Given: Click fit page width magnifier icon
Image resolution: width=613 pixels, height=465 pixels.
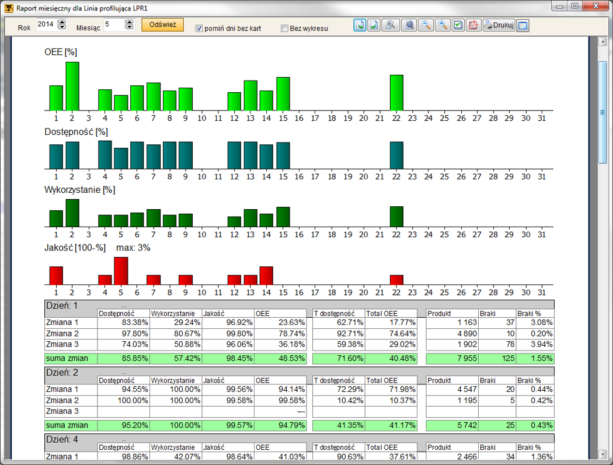Looking at the screenshot, I should click(x=409, y=26).
